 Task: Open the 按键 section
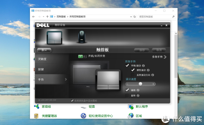coord(52,69)
